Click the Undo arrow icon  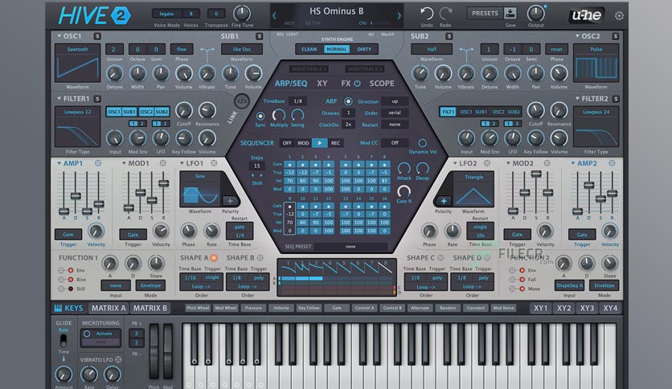(x=426, y=14)
